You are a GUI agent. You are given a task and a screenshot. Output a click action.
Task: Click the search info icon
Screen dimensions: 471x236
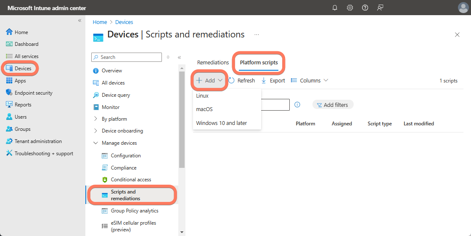297,105
